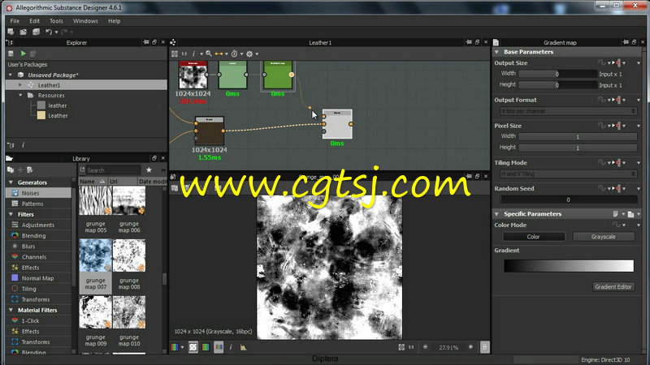Collapse the Specific Parameters section
650x365 pixels.
point(496,214)
